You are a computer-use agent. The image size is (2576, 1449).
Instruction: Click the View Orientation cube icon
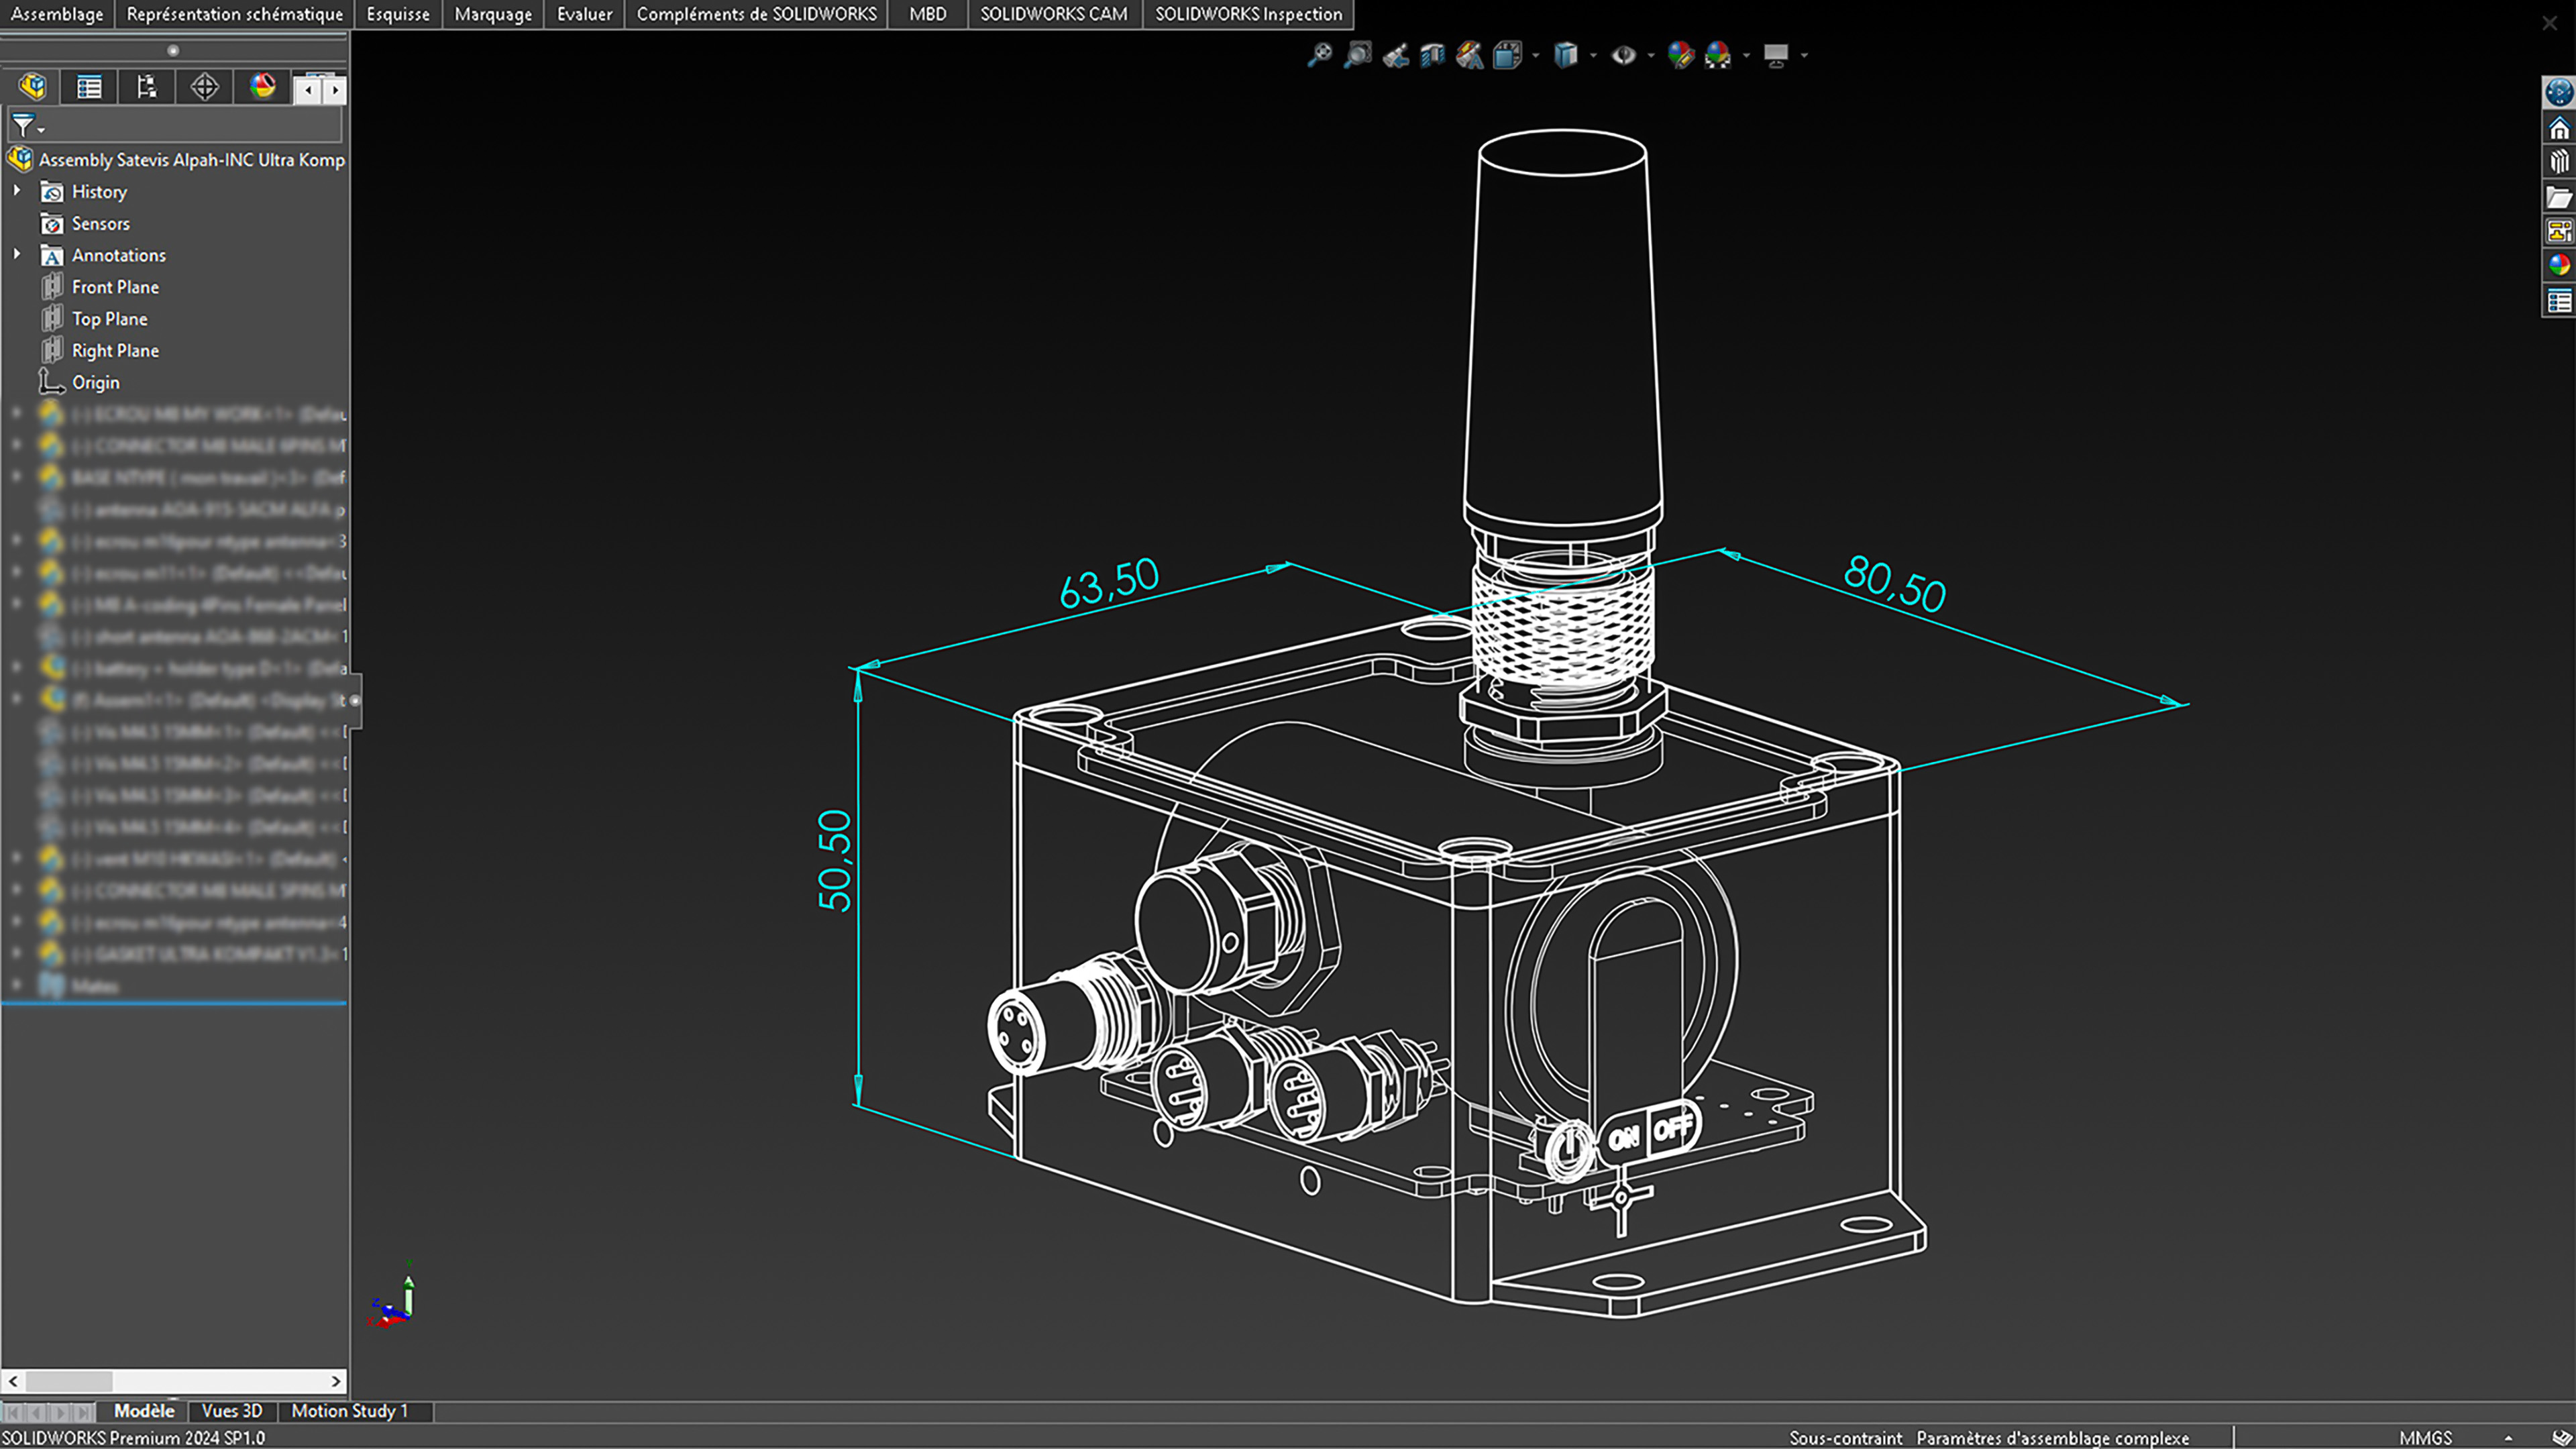pyautogui.click(x=1507, y=55)
